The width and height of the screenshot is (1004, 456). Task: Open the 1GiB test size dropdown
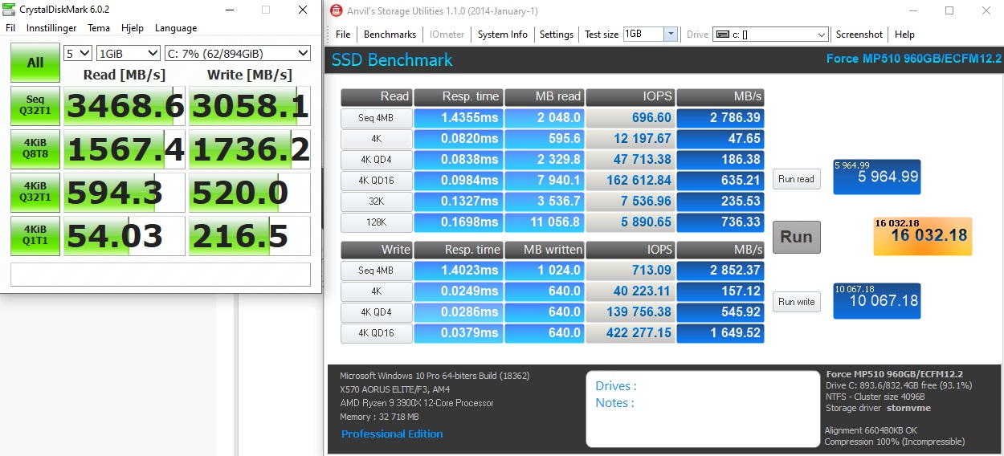(x=128, y=53)
